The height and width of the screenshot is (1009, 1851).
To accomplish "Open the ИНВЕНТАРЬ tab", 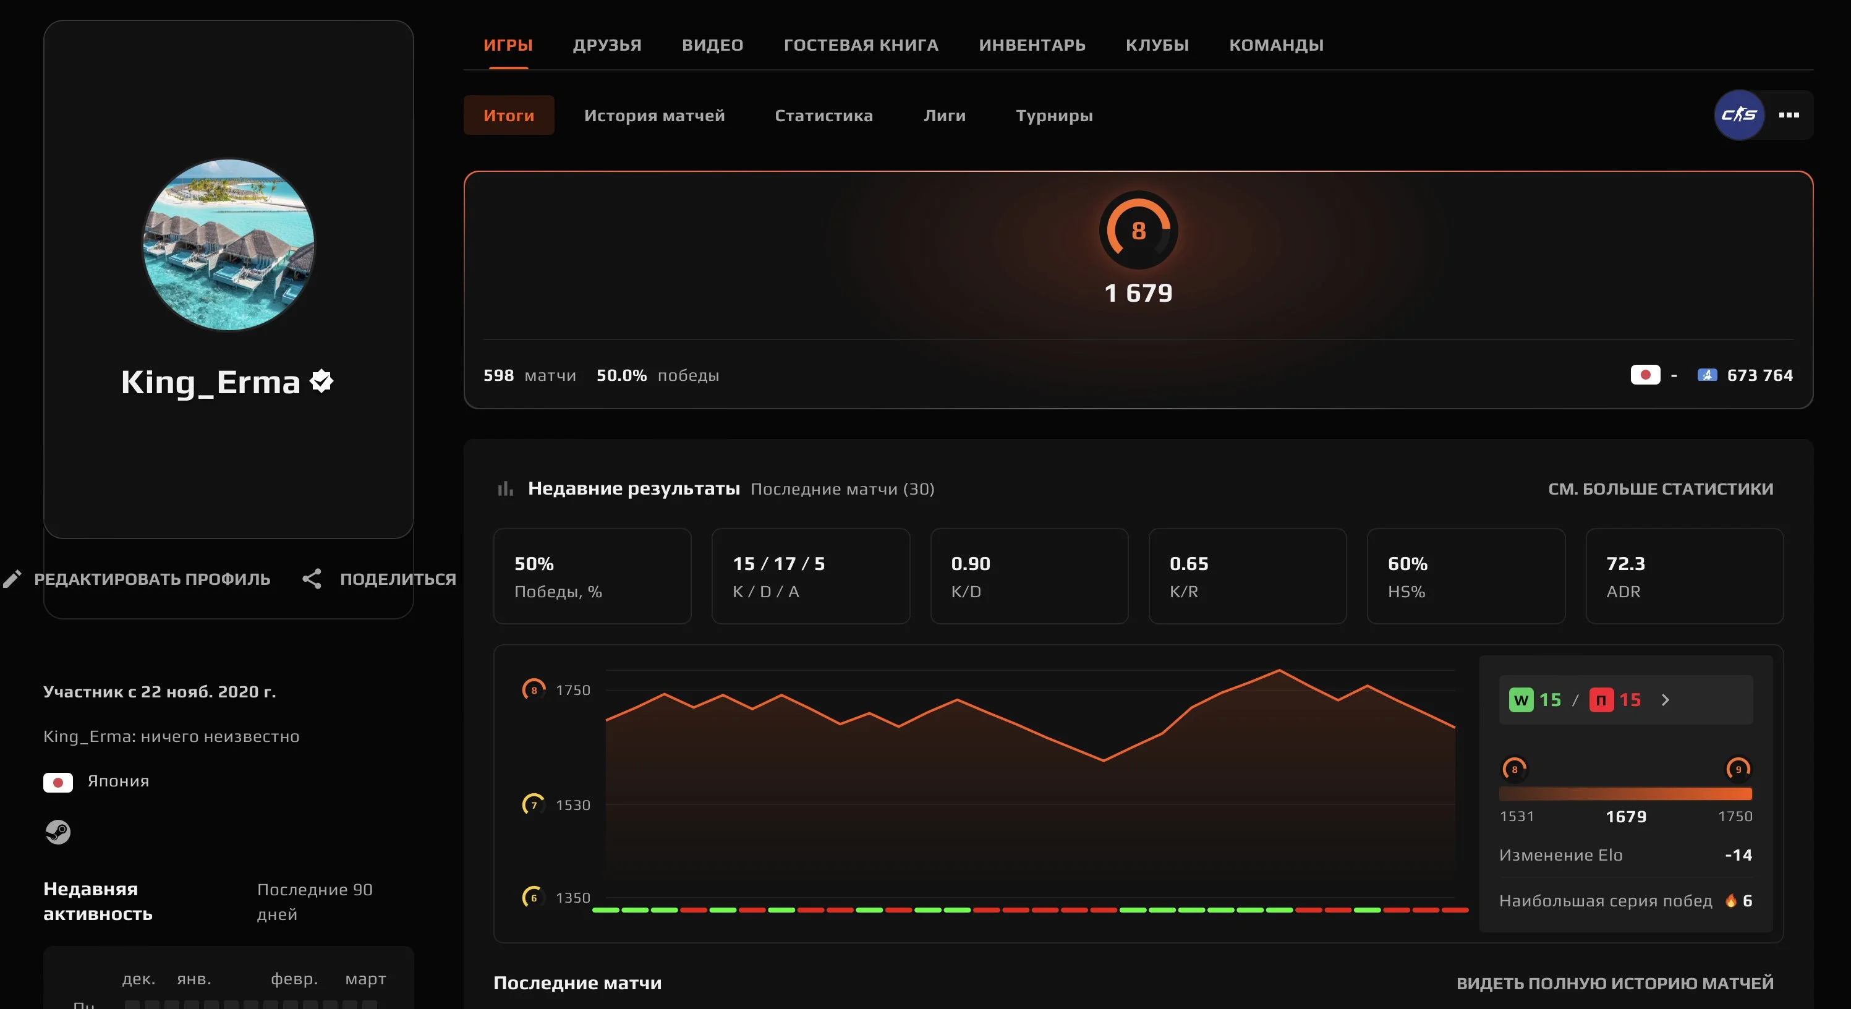I will [x=1031, y=45].
